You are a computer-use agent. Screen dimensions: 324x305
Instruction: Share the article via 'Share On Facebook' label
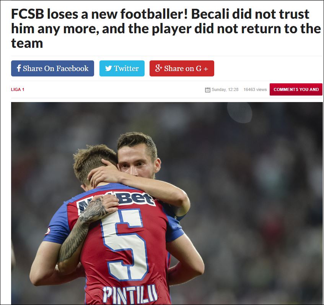tap(55, 68)
